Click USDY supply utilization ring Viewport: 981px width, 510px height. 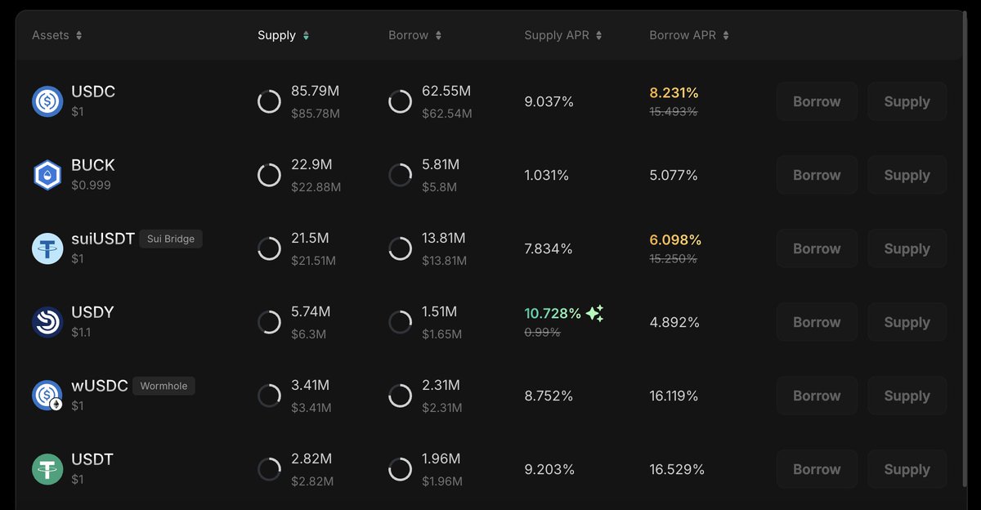coord(269,322)
